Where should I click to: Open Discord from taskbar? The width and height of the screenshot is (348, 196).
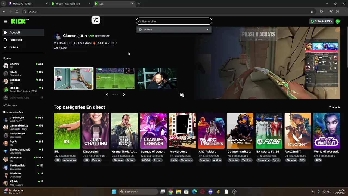210,192
